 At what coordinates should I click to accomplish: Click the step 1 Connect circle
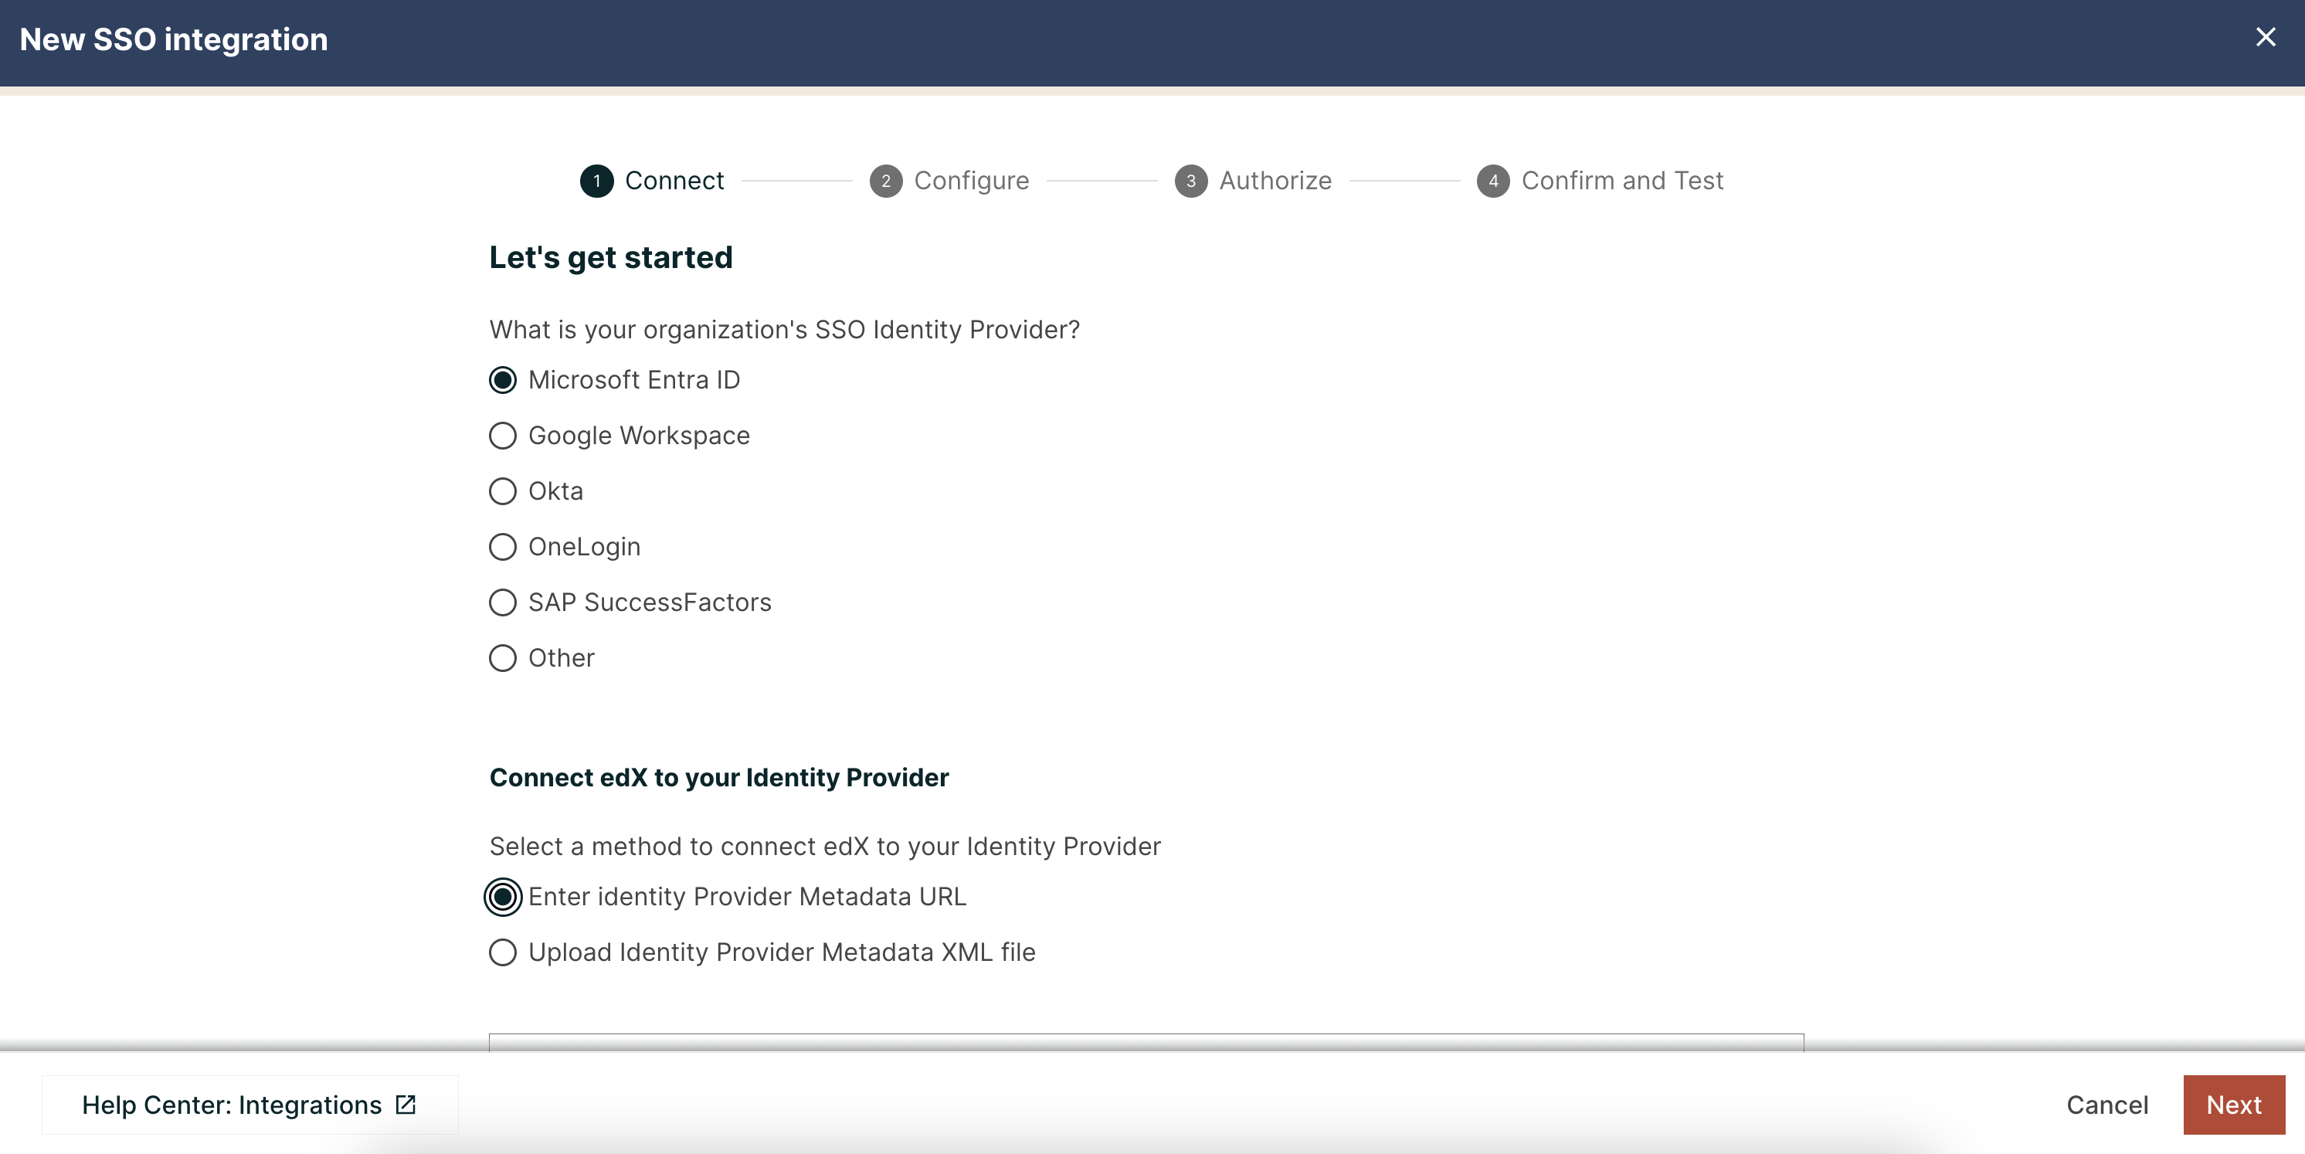(598, 180)
